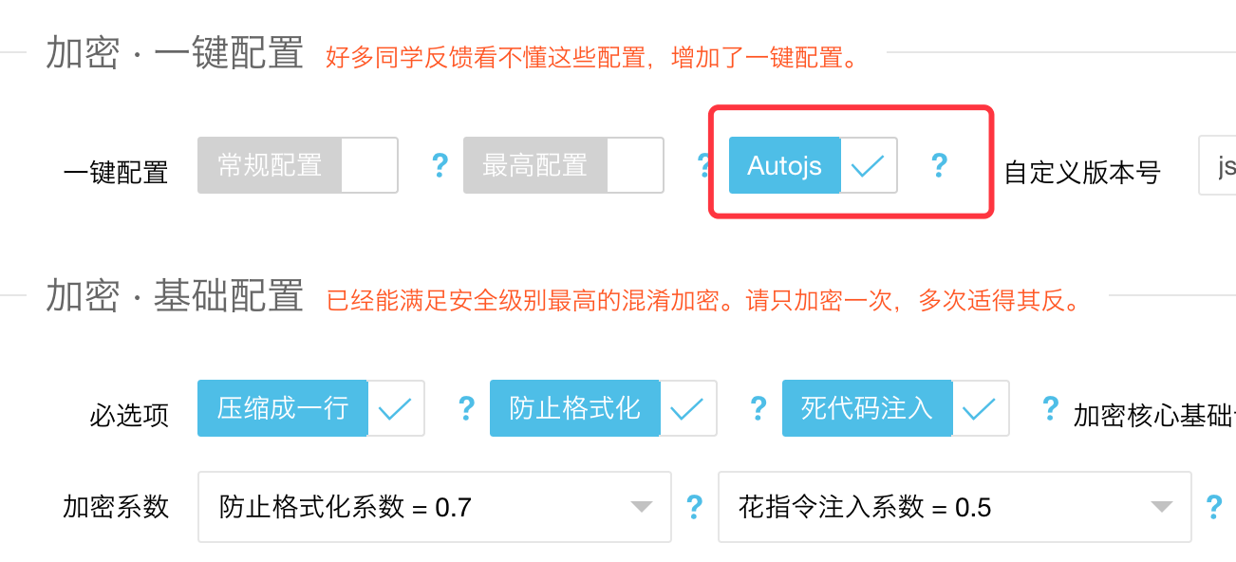1236x562 pixels.
Task: Expand the 防止格式化系数 = 0.7 dropdown
Action: [435, 507]
